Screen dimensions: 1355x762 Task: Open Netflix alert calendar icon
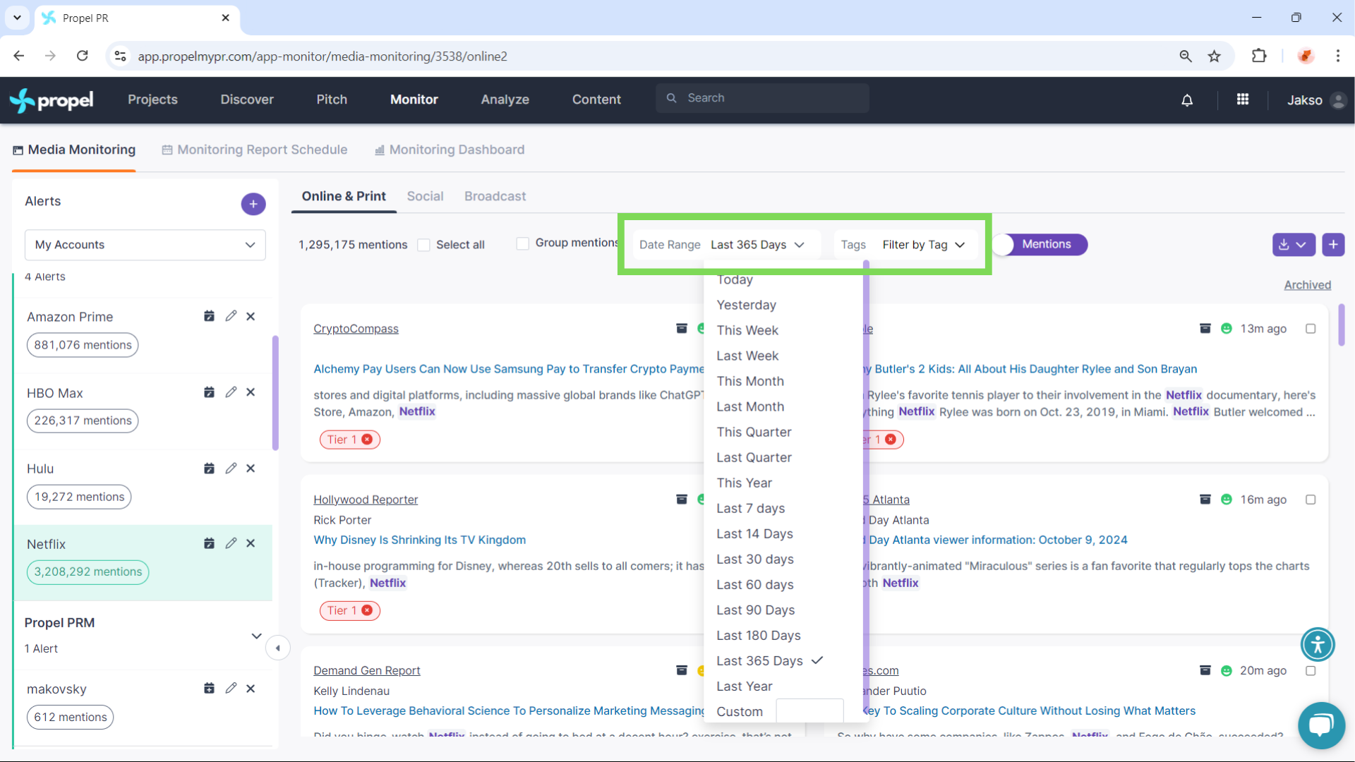[x=209, y=543]
